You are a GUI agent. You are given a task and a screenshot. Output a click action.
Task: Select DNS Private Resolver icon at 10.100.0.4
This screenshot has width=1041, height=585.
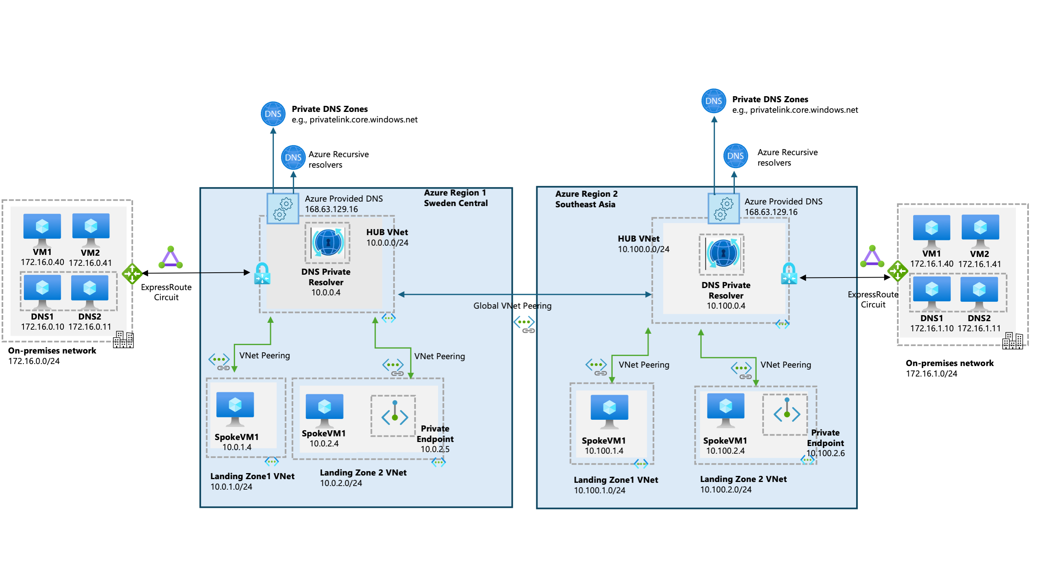tap(723, 253)
